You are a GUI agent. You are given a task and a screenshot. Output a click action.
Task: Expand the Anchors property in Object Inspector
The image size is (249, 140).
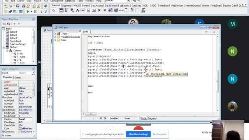coord(3,98)
